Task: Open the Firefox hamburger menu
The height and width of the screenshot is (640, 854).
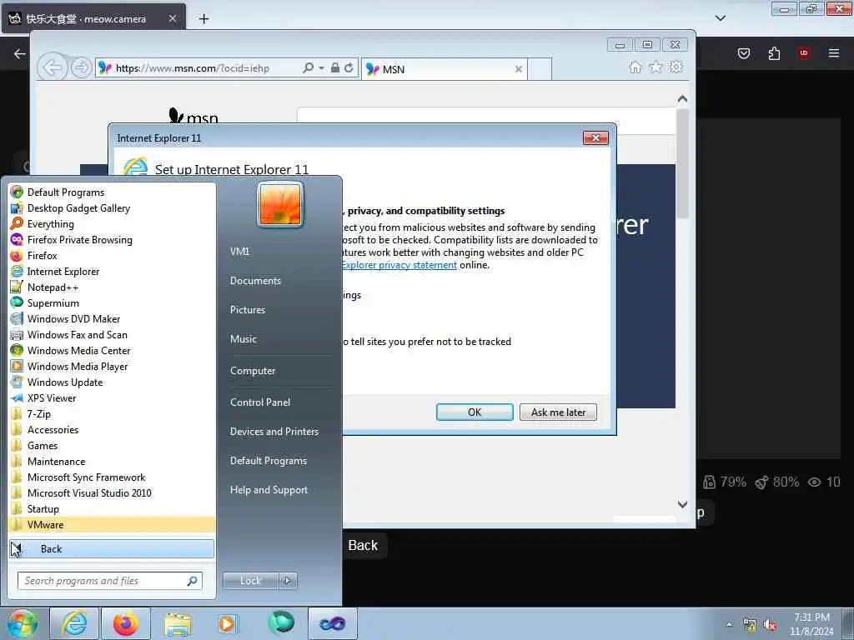Action: click(x=833, y=53)
